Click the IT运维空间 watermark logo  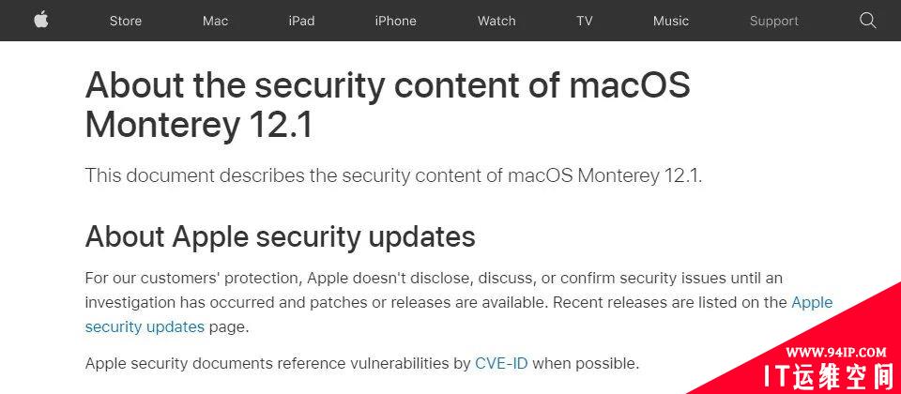[832, 375]
